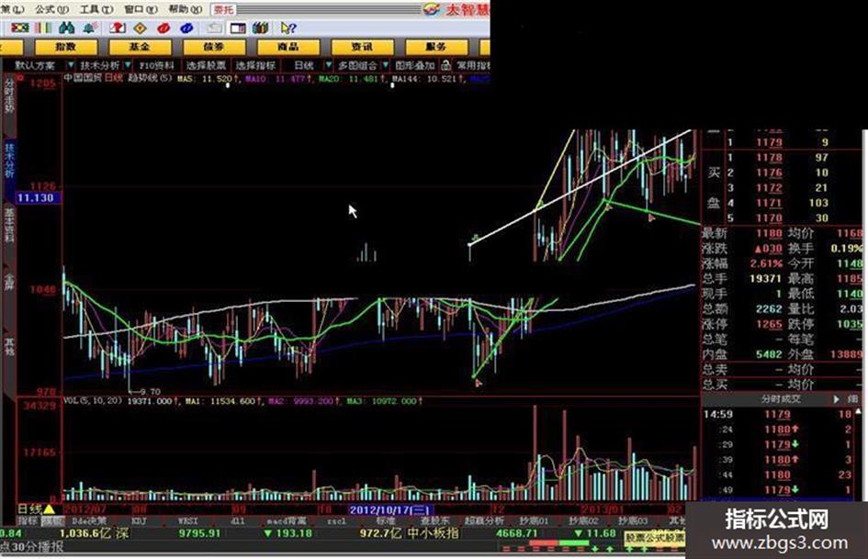Click the 指数 yellow button
This screenshot has height=559, width=868.
click(66, 47)
